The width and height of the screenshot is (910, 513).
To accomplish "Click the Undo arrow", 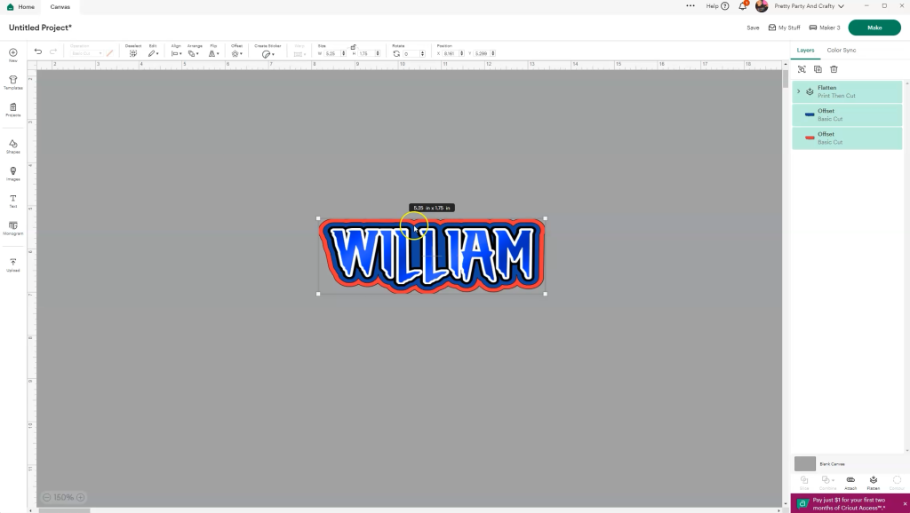I will (37, 51).
